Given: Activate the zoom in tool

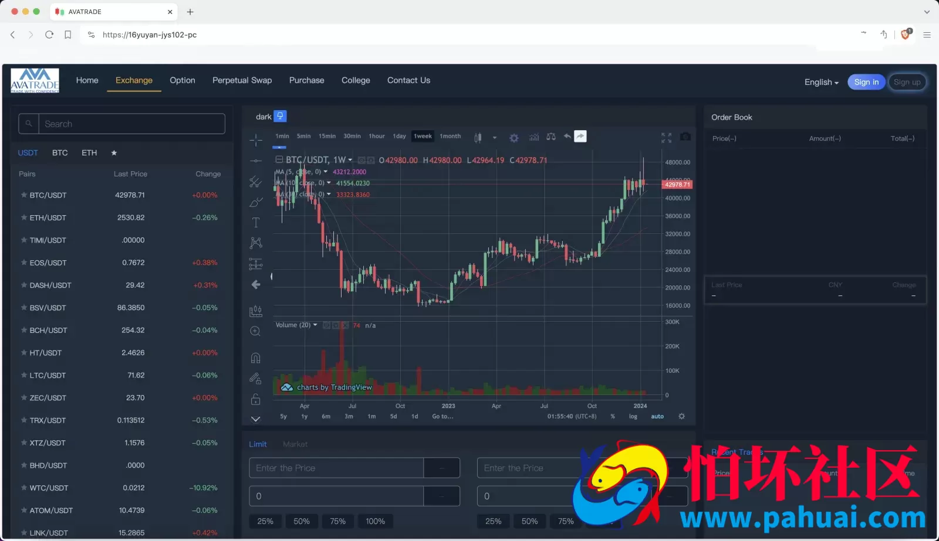Looking at the screenshot, I should [x=256, y=331].
